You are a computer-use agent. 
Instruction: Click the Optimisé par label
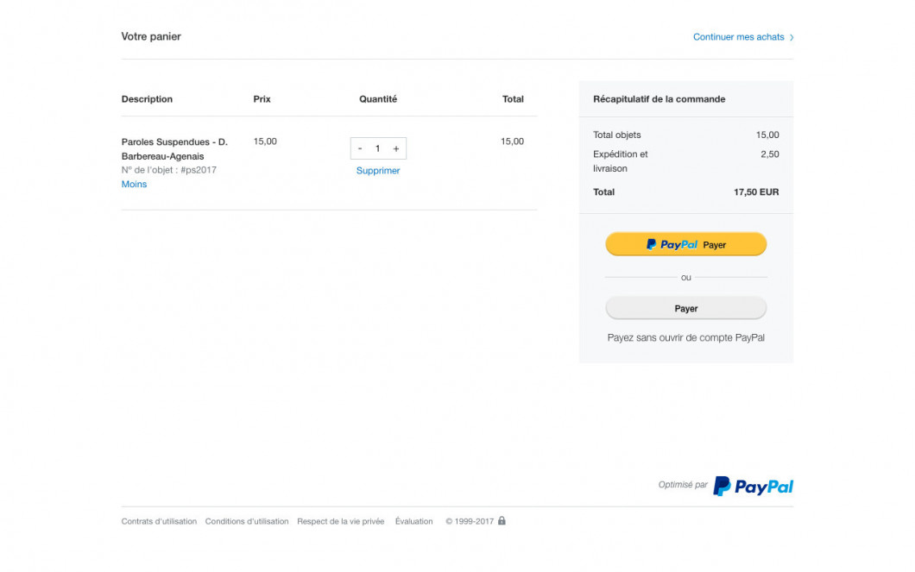(683, 485)
